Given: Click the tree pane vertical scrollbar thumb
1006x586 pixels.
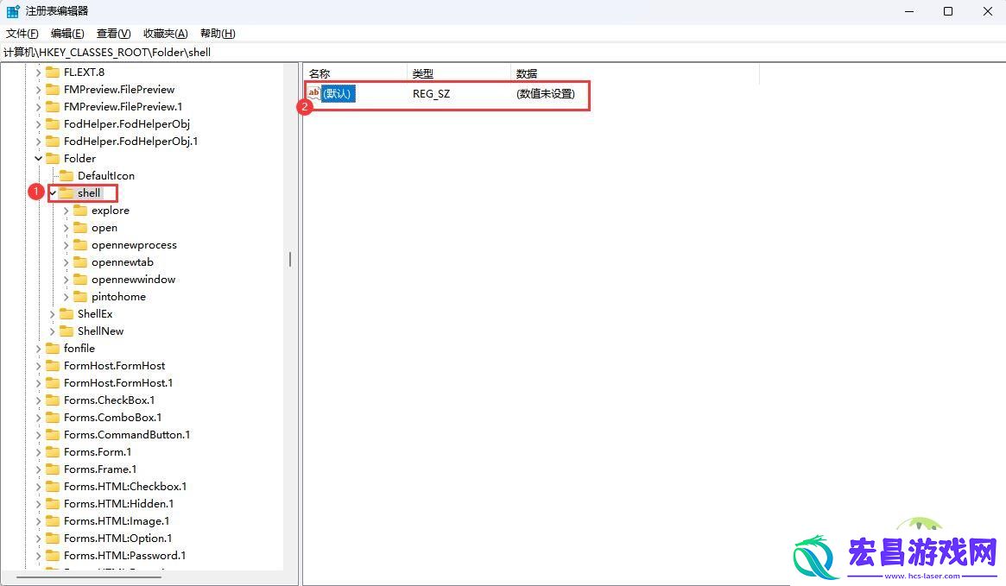Looking at the screenshot, I should tap(290, 259).
